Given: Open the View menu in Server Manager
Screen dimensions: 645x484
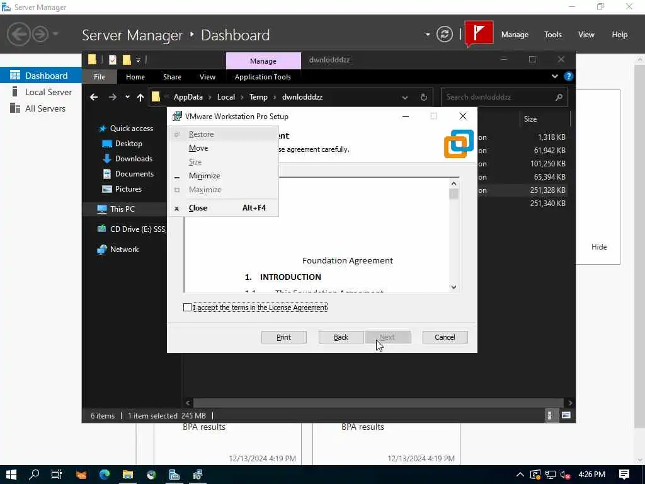Looking at the screenshot, I should [x=586, y=35].
